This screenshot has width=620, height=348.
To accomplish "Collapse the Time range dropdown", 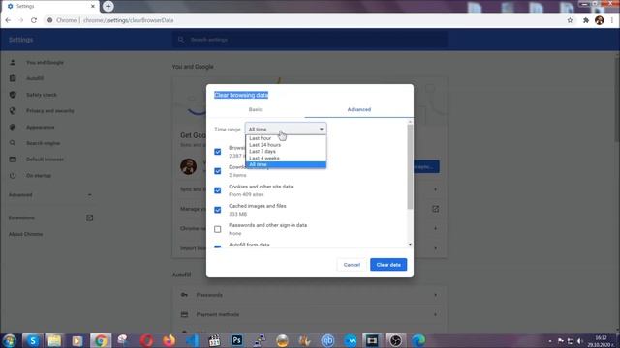I will tap(286, 129).
